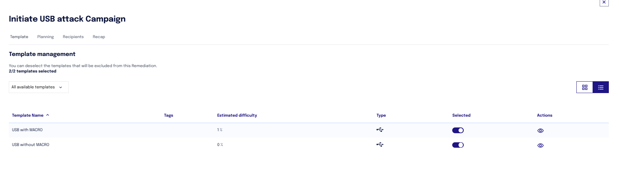
Task: Click USB type icon for USB without MACRO
Action: click(380, 145)
